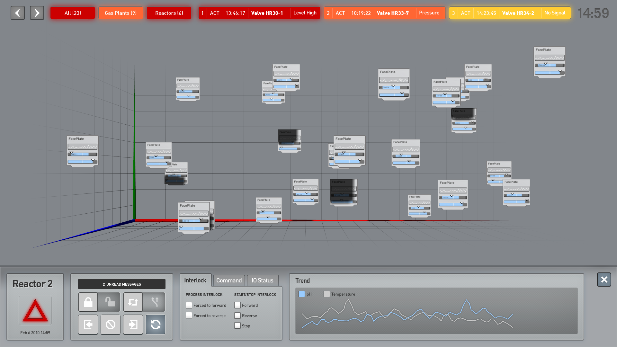This screenshot has width=617, height=347.
Task: Select the loop arrows mode icon
Action: pos(133,302)
